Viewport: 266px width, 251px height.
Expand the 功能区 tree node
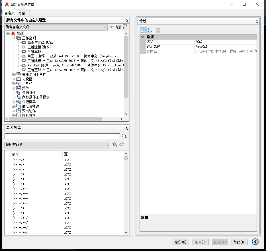coord(13,79)
